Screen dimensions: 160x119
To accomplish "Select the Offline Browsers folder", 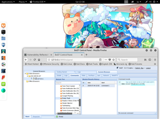I will point(34,81).
